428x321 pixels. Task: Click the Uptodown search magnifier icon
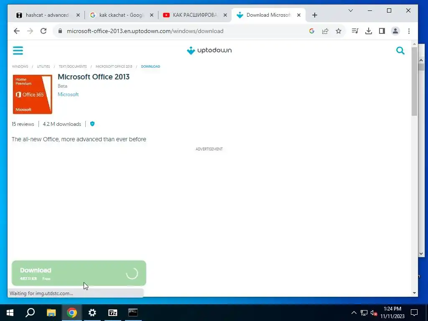click(400, 51)
